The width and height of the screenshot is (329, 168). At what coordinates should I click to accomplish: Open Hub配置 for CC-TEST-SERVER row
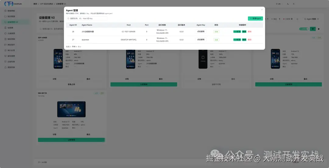237,32
